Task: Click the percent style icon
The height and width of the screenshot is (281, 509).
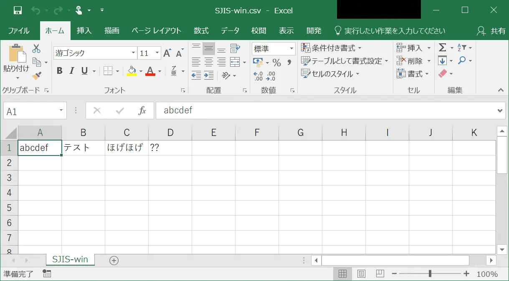Action: [276, 63]
